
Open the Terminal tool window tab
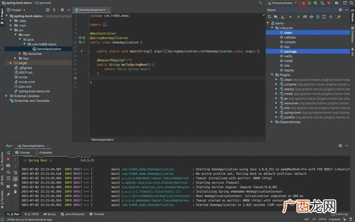(x=97, y=214)
